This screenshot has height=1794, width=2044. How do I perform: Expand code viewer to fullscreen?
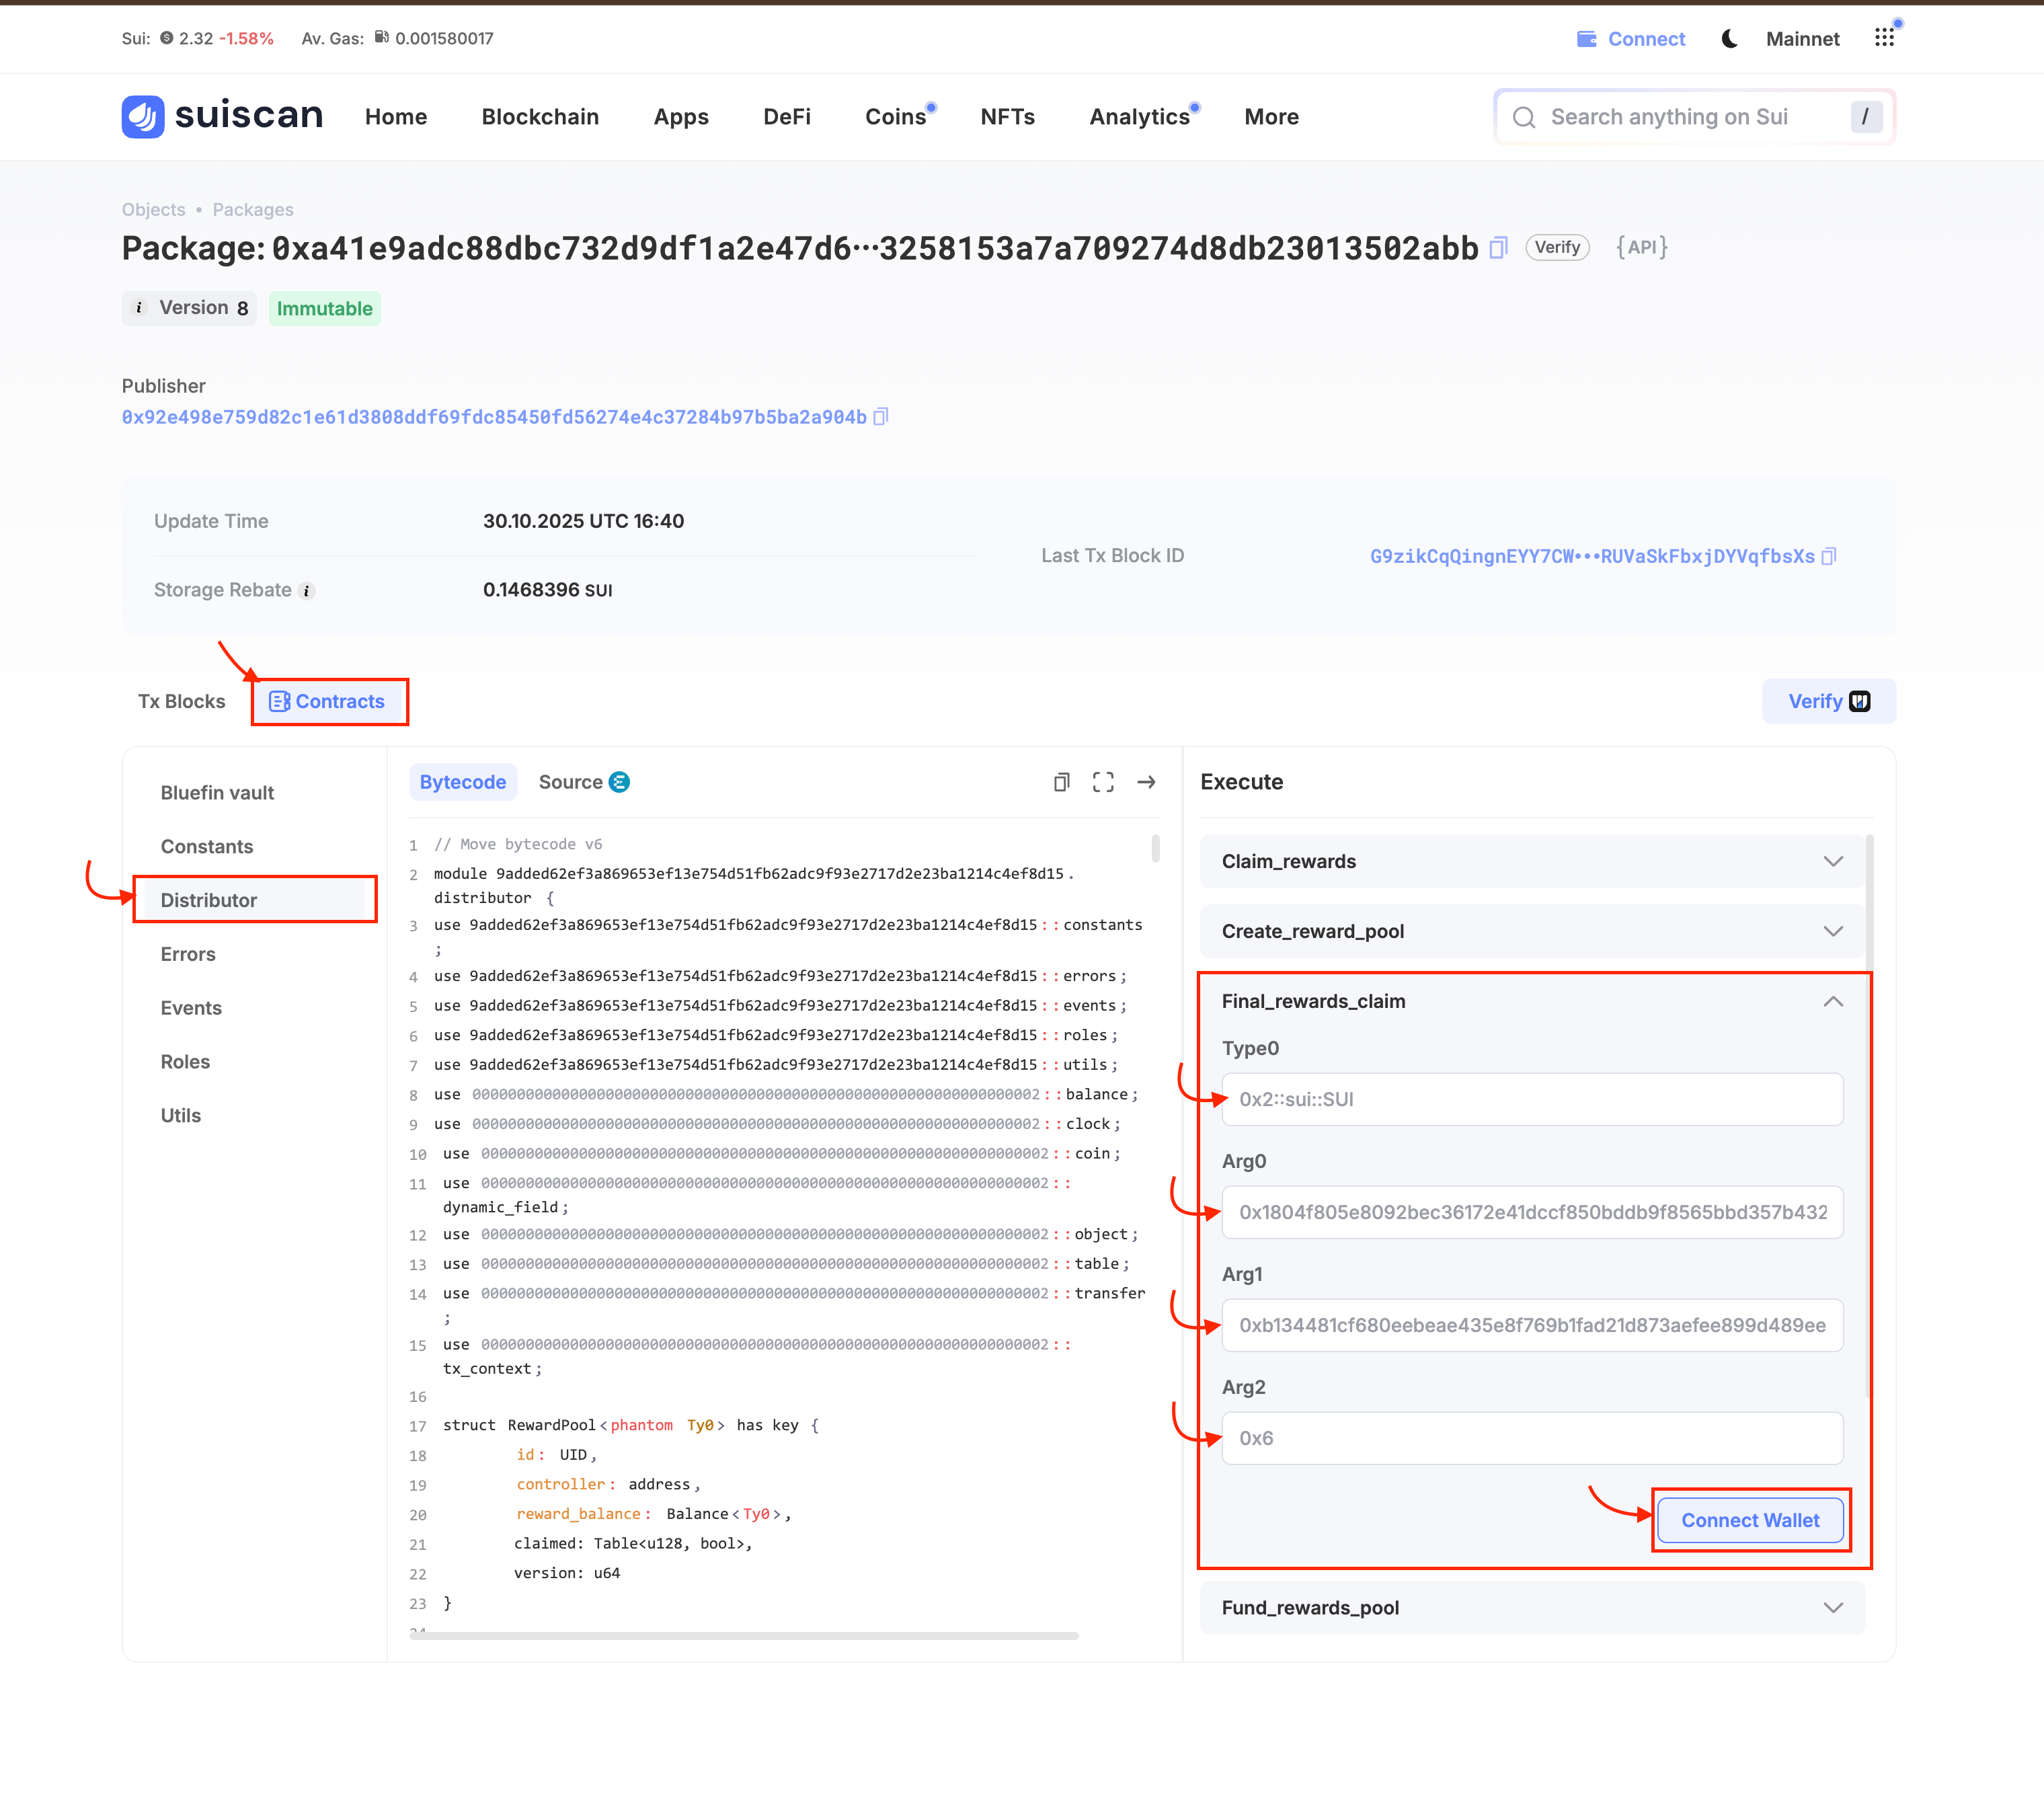click(x=1103, y=782)
